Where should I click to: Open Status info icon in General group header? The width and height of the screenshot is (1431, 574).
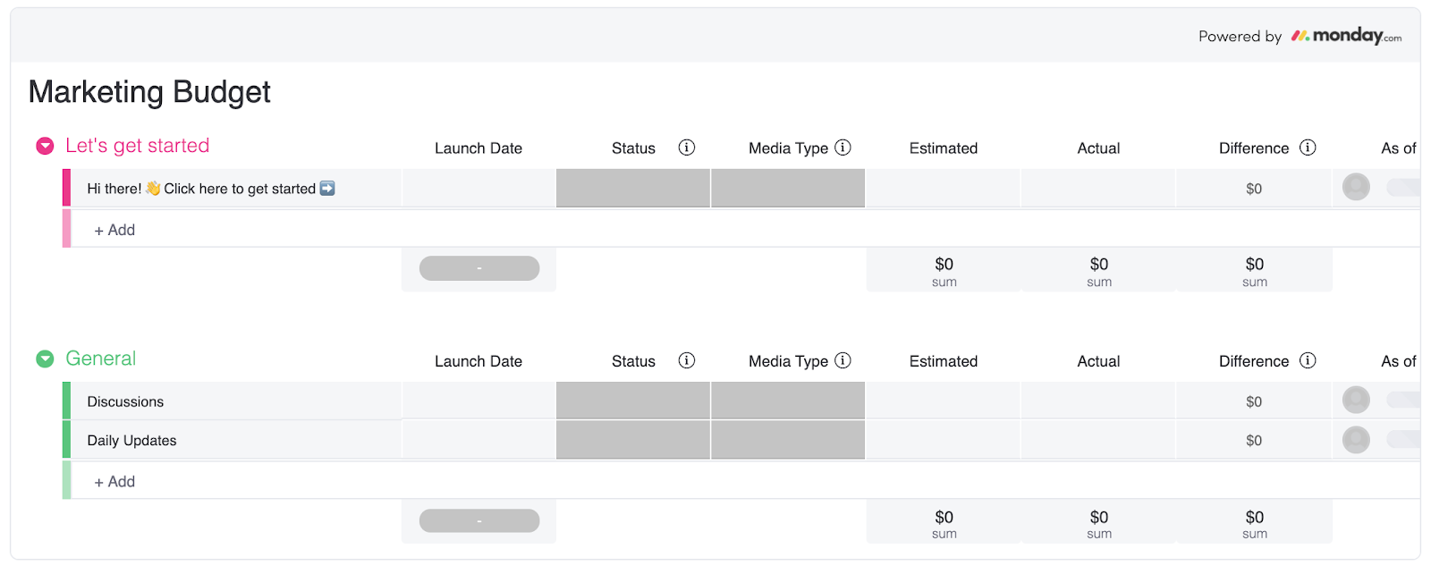tap(687, 360)
